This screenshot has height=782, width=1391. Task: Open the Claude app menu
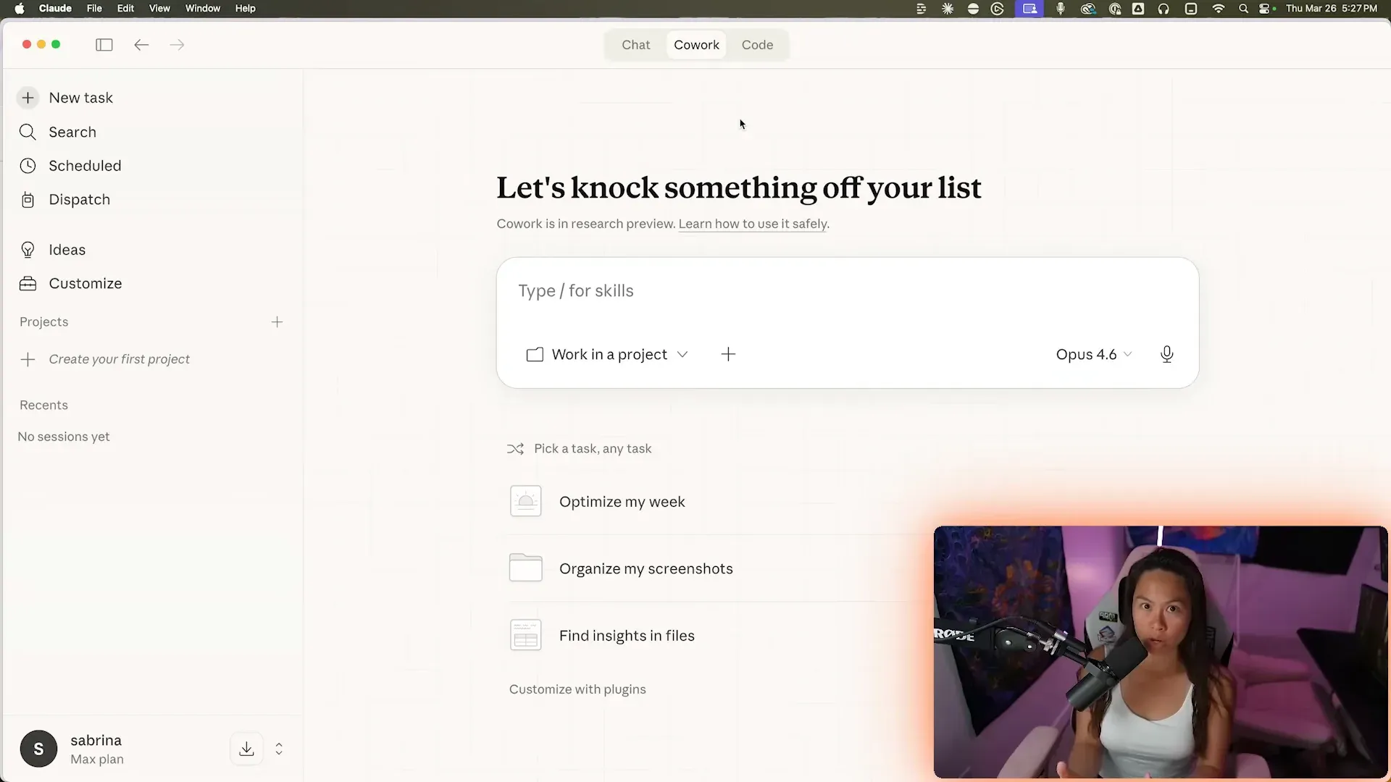click(55, 9)
